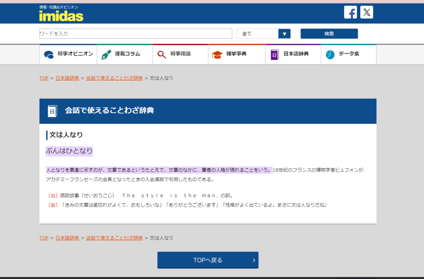
Task: Open the X (Twitter) social icon
Action: click(366, 12)
